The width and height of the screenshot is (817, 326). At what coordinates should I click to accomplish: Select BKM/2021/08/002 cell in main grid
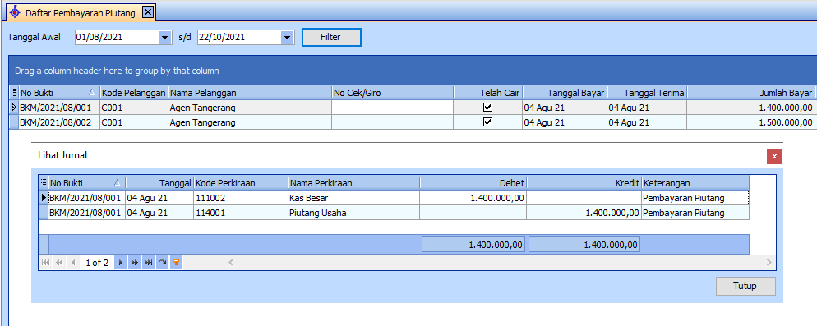59,122
